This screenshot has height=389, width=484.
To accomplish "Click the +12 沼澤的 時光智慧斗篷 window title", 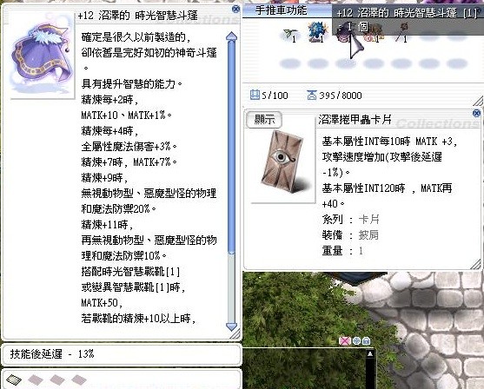I will 137,16.
